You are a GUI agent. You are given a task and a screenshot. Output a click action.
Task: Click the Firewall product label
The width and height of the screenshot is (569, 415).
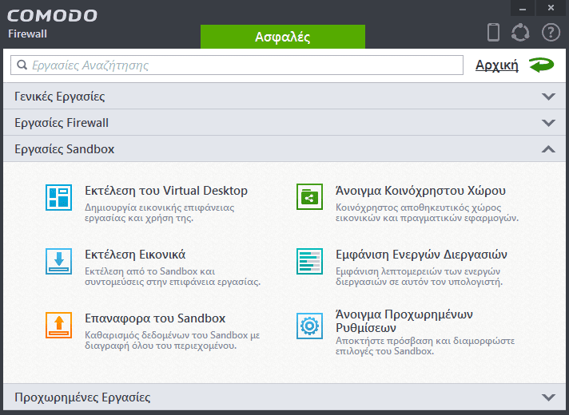click(x=28, y=34)
